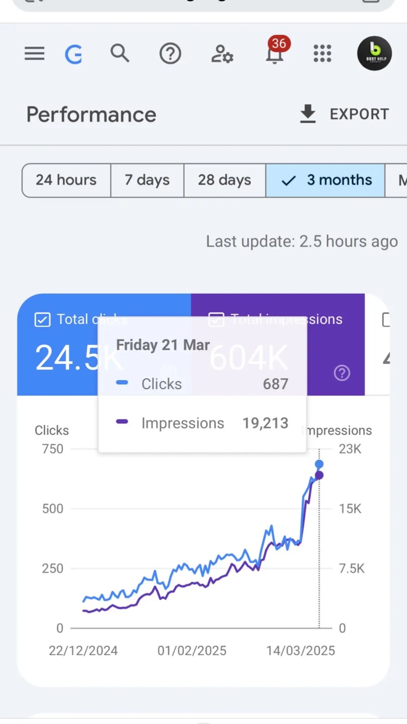Select the 3 months date range
This screenshot has height=724, width=407.
point(326,180)
